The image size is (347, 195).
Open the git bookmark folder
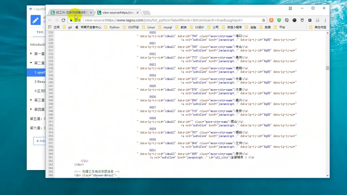(x=68, y=27)
